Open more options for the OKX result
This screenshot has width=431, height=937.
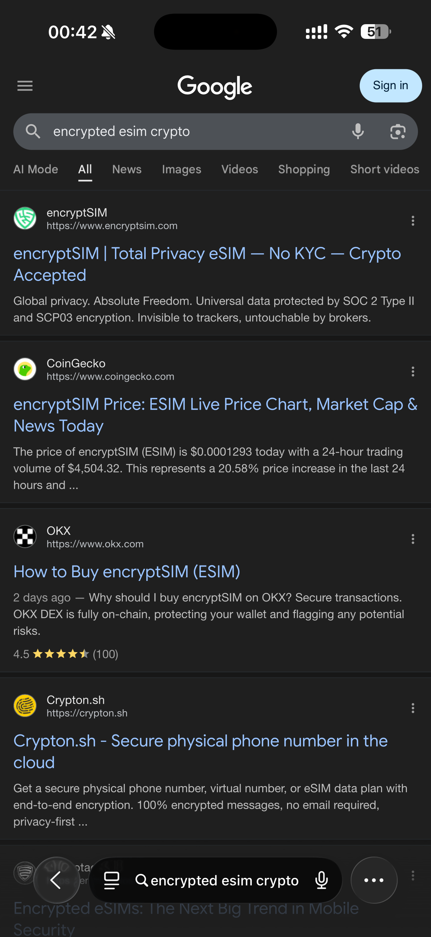click(x=412, y=539)
